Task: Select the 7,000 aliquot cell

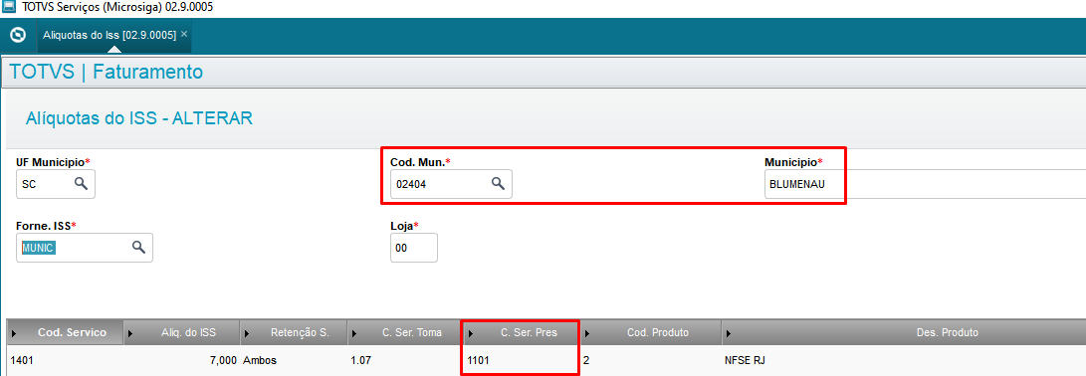Action: tap(182, 361)
